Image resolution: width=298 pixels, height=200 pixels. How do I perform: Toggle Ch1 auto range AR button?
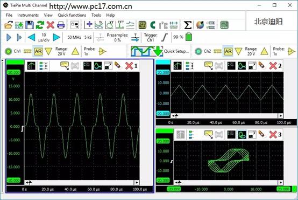tap(38, 51)
